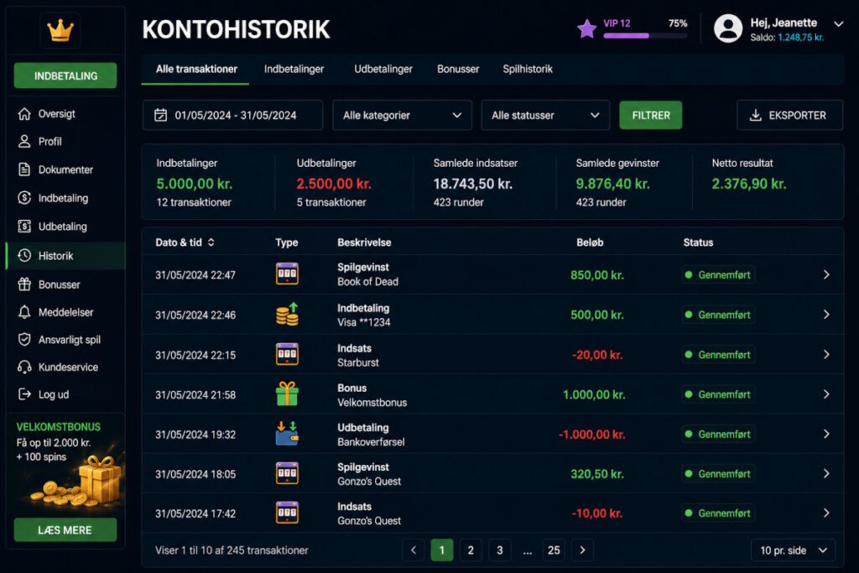
Task: Click the date range field 01/05/2024 - 31/05/2024
Action: 233,115
